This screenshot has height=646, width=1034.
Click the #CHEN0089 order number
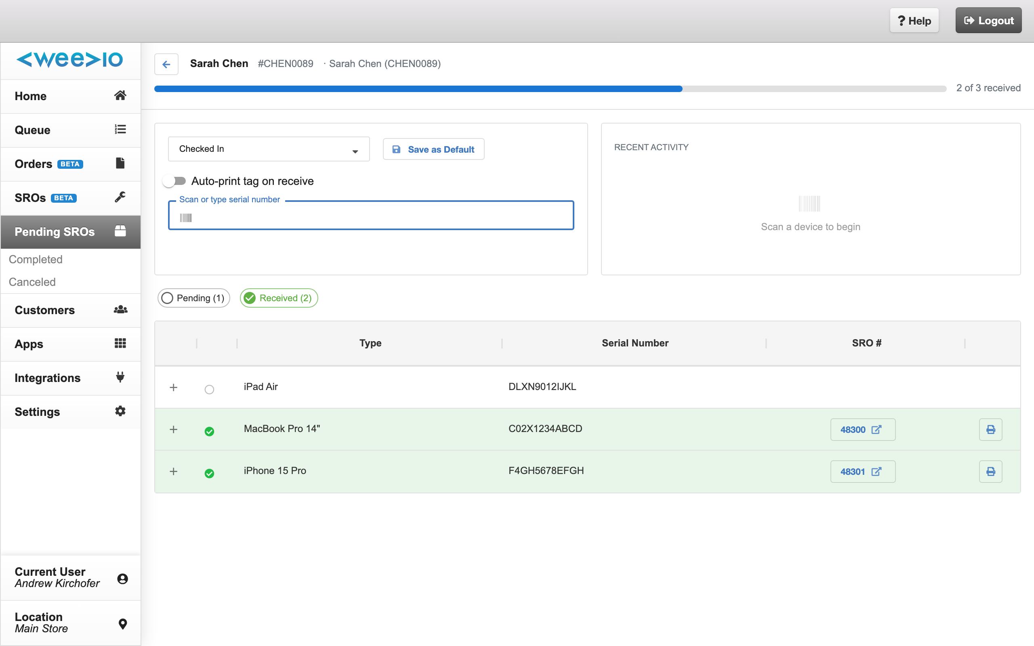click(x=286, y=64)
